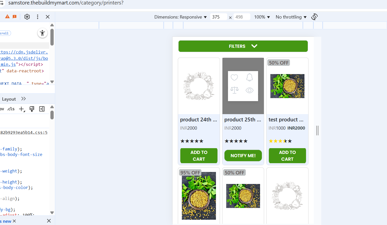Click the Styles pane scroll-down arrow
Viewport: 387px width, 225px height.
coord(52,213)
